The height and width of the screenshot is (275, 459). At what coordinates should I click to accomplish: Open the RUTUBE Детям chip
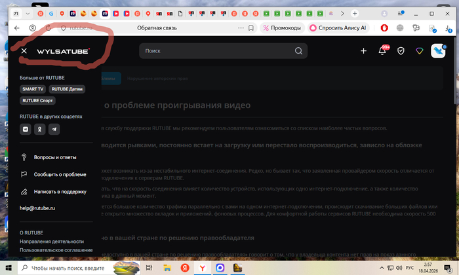(67, 89)
